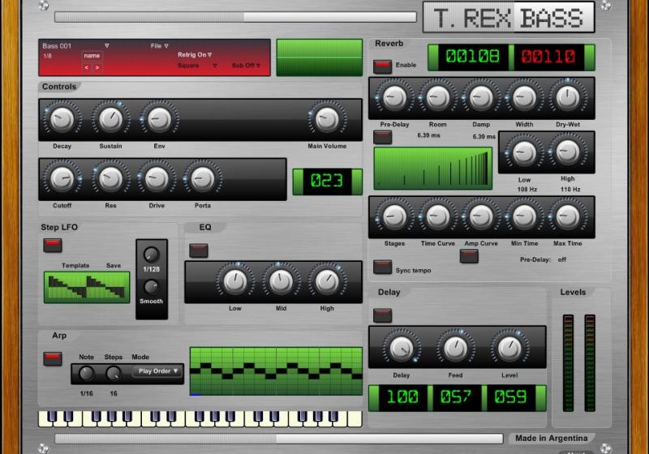Go to the next preset arrow
Screen dimensions: 649x454
(97, 67)
